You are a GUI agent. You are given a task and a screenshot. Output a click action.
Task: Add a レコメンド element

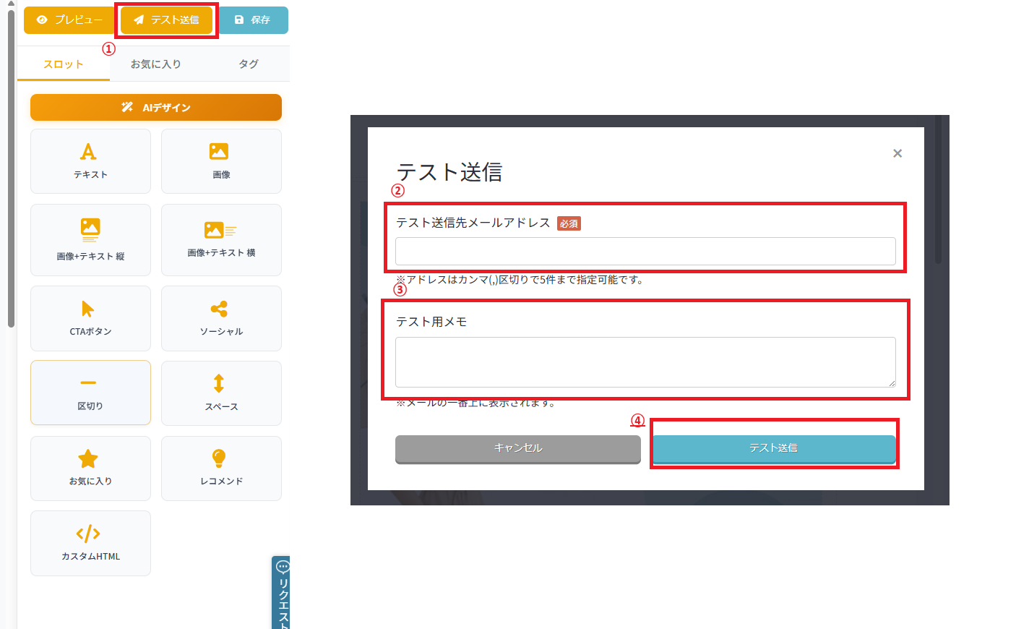221,468
